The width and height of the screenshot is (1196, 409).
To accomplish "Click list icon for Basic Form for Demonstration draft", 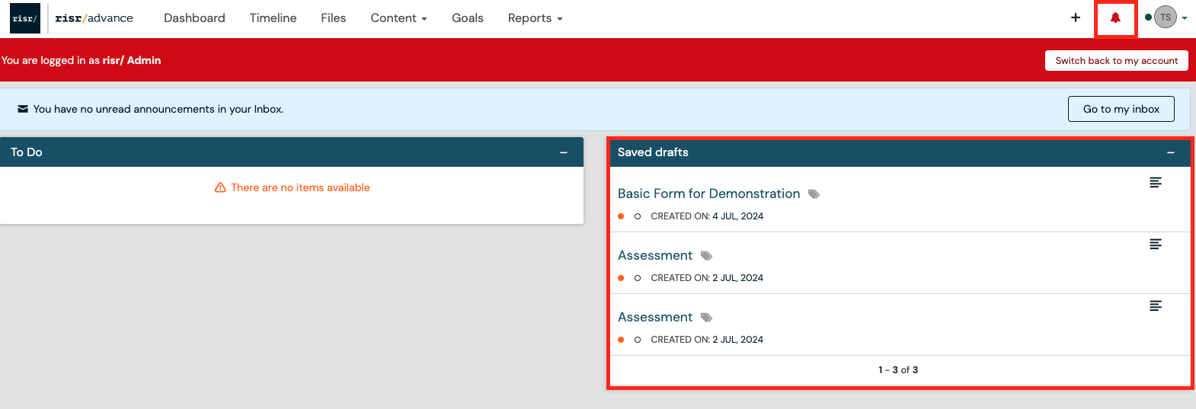I will pyautogui.click(x=1155, y=182).
